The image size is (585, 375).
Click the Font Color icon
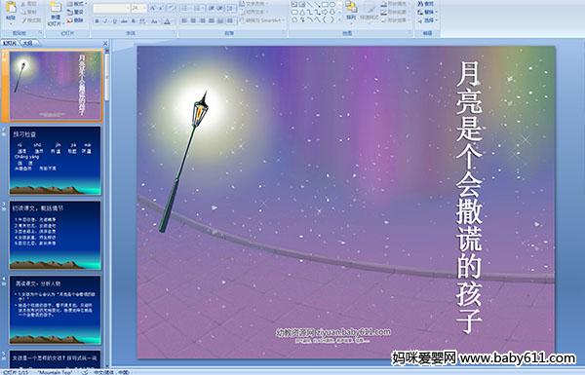167,21
